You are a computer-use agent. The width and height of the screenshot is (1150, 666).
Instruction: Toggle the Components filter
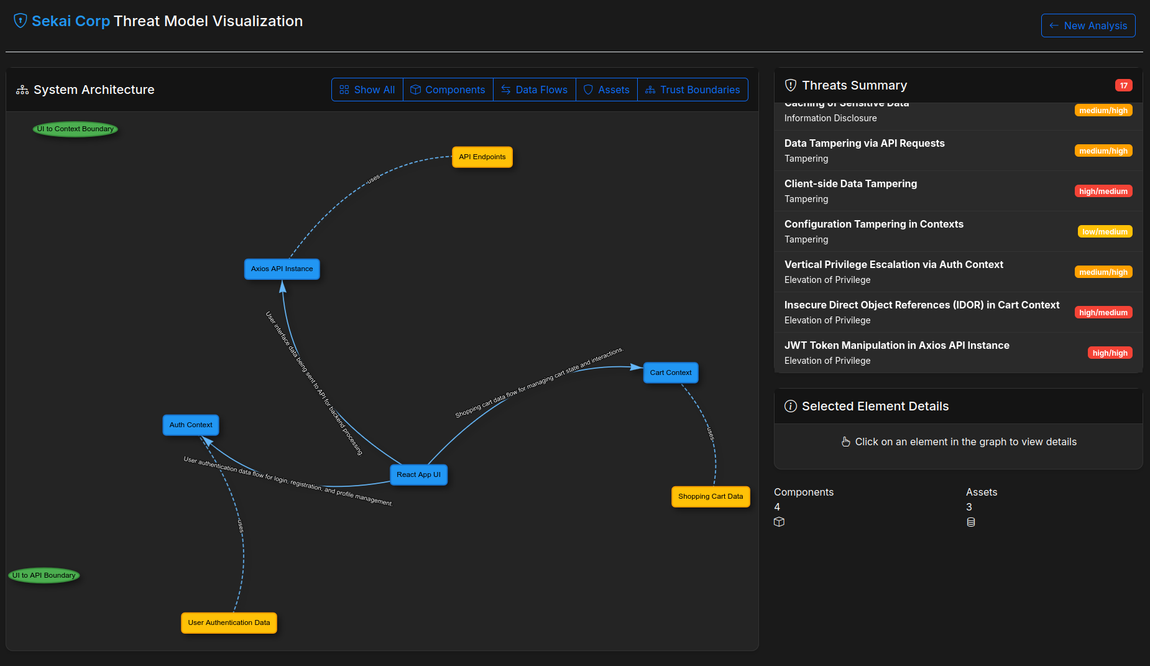tap(448, 90)
